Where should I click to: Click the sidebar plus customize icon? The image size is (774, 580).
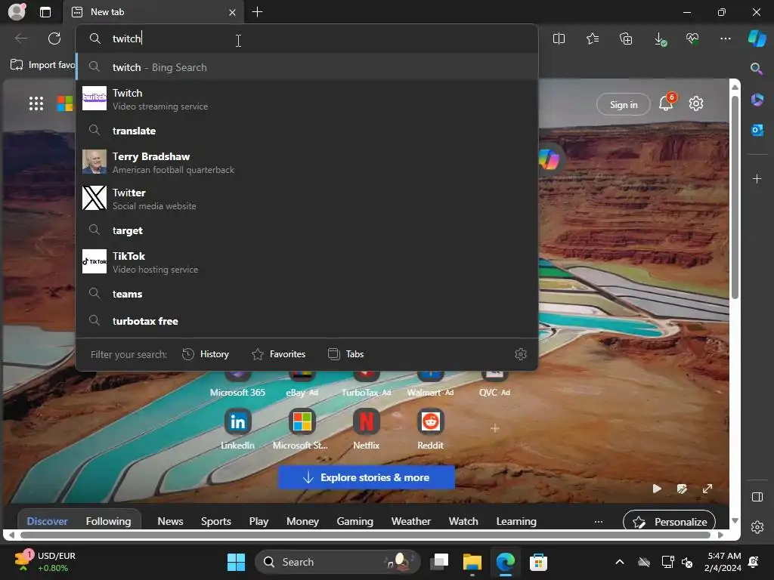click(757, 178)
